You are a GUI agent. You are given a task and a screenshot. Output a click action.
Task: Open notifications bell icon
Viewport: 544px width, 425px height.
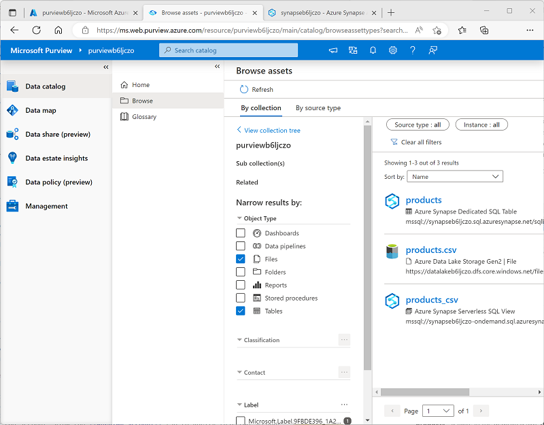click(x=373, y=50)
